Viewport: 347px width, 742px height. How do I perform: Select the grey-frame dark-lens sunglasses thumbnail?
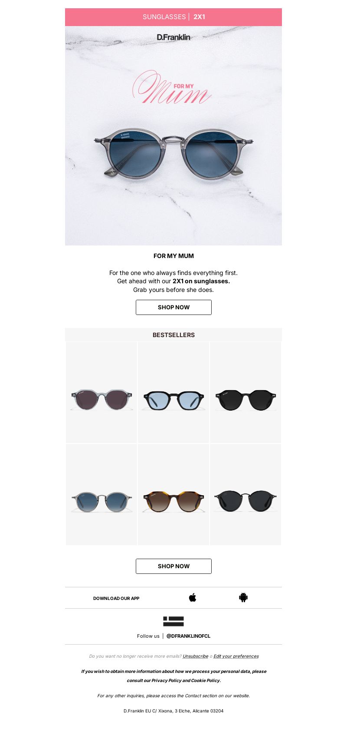101,392
